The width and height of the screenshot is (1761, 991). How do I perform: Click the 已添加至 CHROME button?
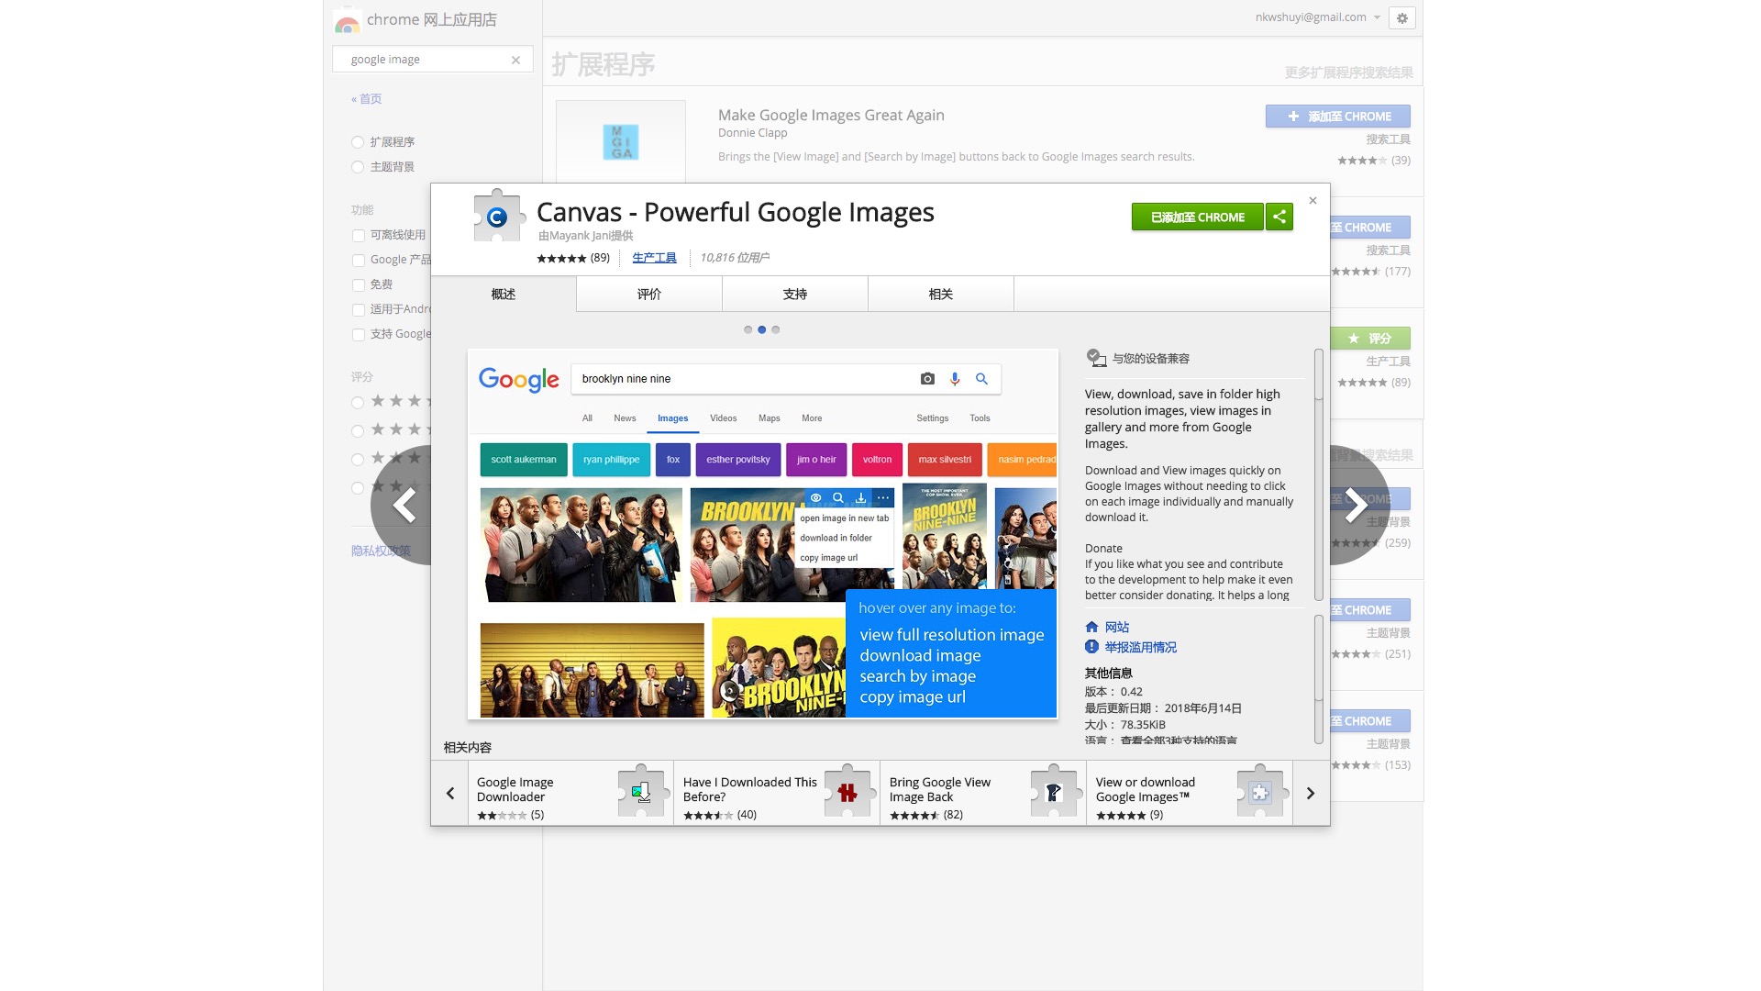[x=1197, y=217]
